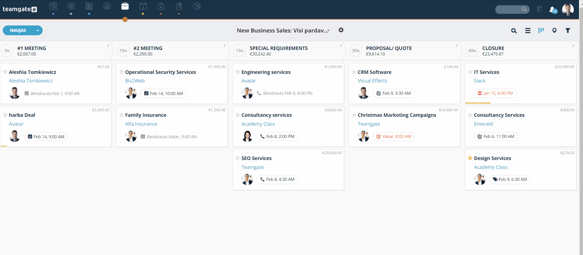The width and height of the screenshot is (583, 255).
Task: Open the Visual Effects company link
Action: (373, 81)
